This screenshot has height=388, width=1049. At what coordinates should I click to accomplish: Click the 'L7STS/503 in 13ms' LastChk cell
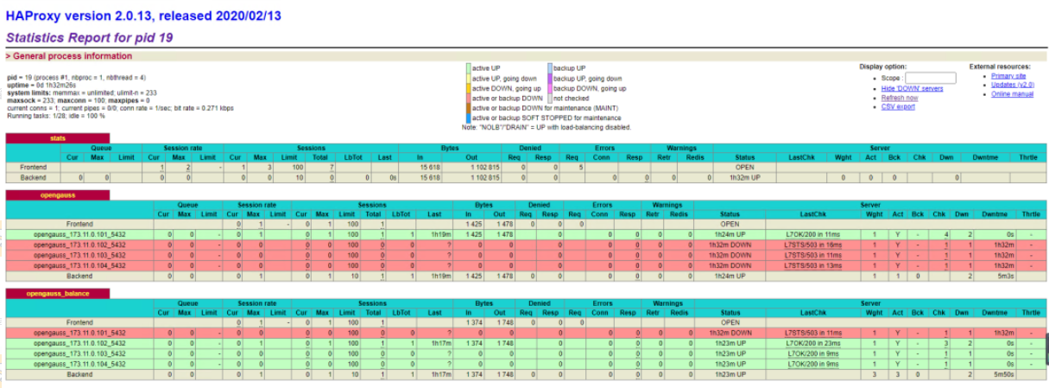(x=813, y=265)
